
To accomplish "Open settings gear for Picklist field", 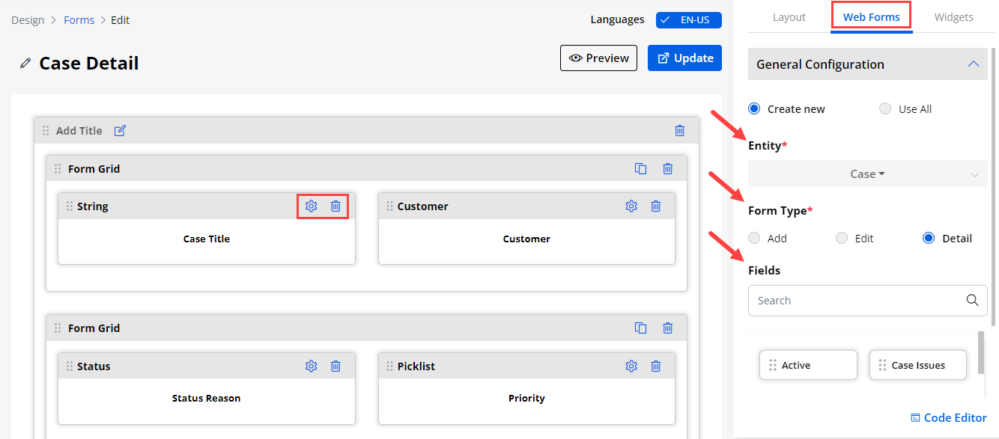I will click(631, 366).
